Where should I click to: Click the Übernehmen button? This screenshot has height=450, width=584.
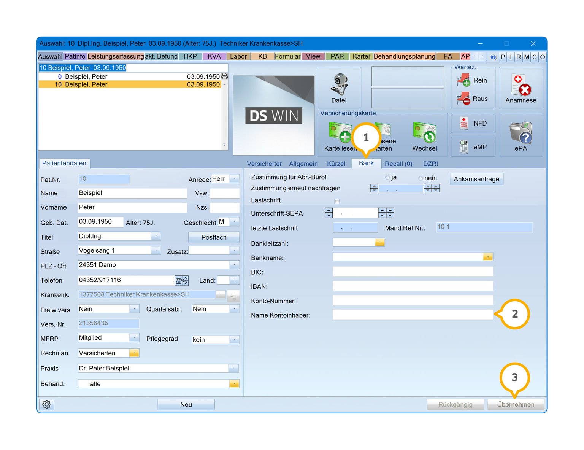[x=516, y=404]
